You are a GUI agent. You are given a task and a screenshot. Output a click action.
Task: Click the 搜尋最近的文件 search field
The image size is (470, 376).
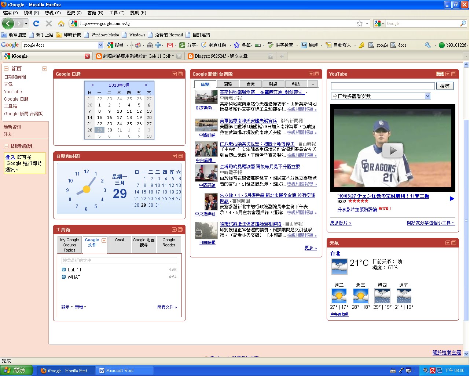click(119, 260)
